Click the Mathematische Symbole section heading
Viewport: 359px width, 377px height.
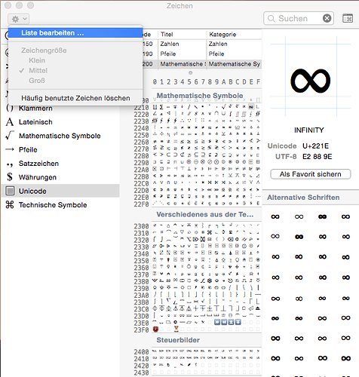click(x=200, y=96)
